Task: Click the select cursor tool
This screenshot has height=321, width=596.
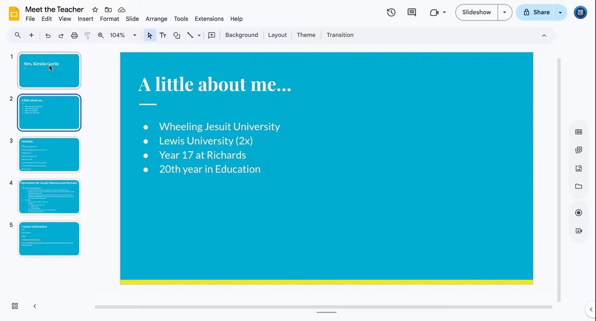Action: [150, 35]
